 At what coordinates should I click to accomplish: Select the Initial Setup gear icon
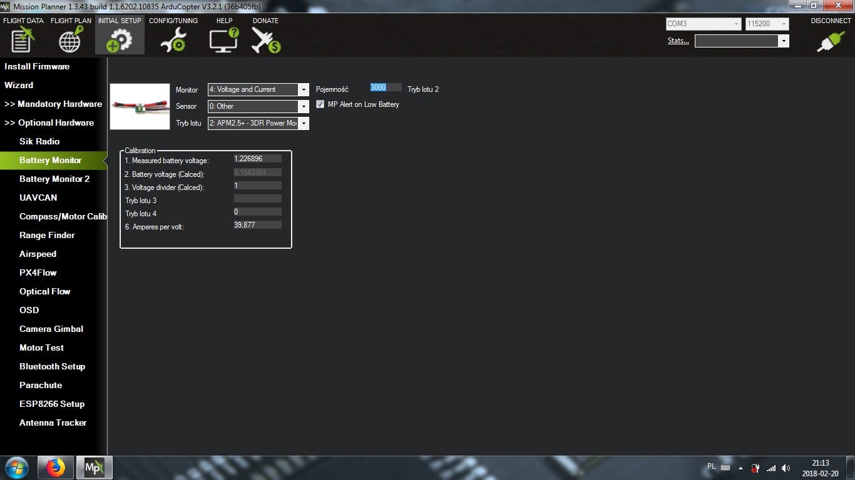tap(120, 40)
